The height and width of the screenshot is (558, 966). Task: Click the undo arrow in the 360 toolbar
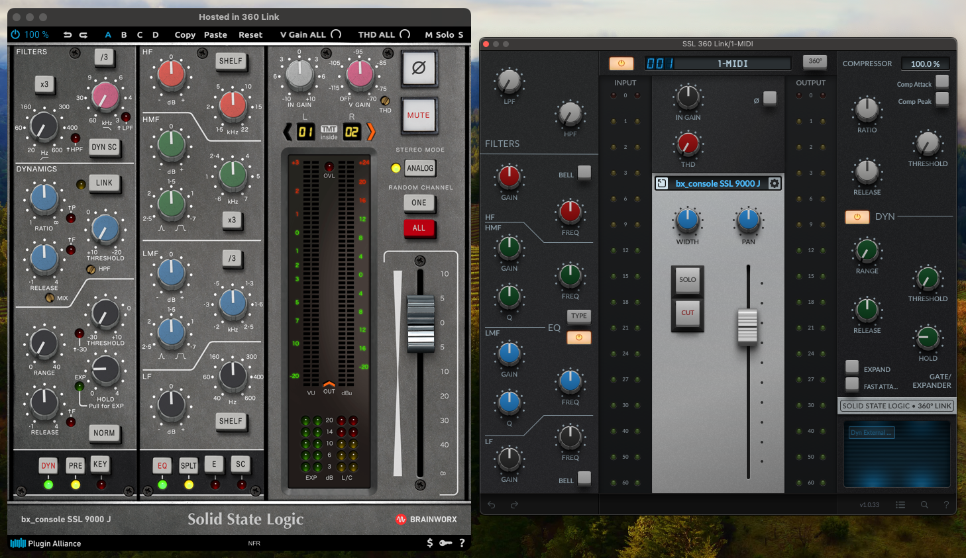[66, 34]
